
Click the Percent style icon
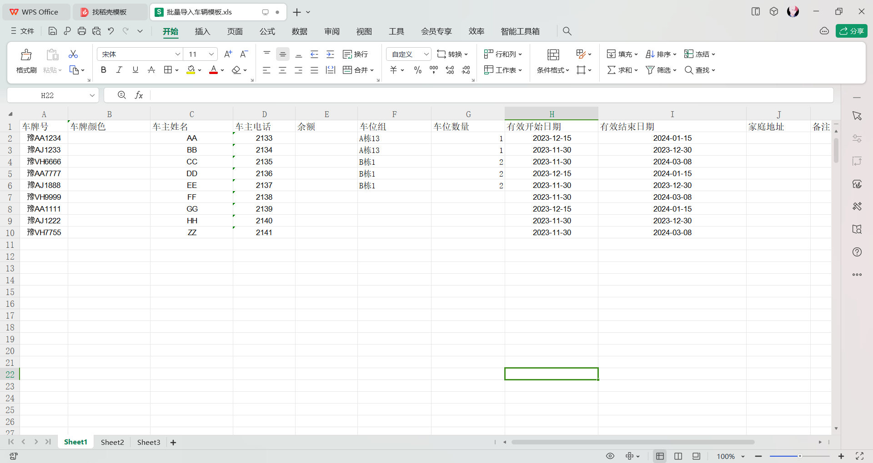[418, 70]
